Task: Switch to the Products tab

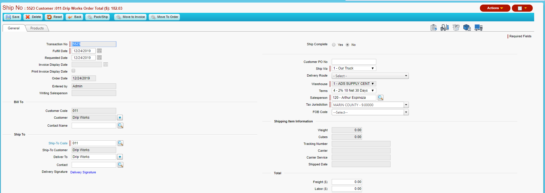Action: coord(37,28)
